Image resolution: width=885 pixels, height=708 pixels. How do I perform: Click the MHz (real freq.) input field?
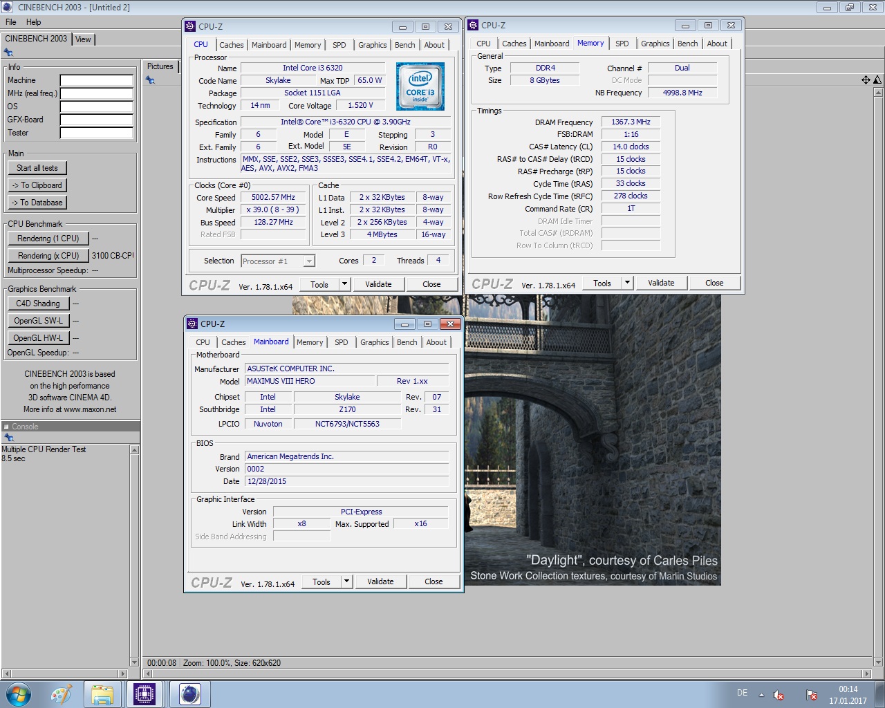[97, 93]
